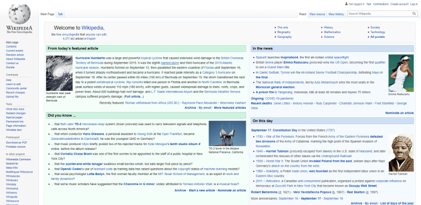Viewport: 421px width, 205px height.
Task: Go to Current events in sidebar
Action: click(15, 50)
